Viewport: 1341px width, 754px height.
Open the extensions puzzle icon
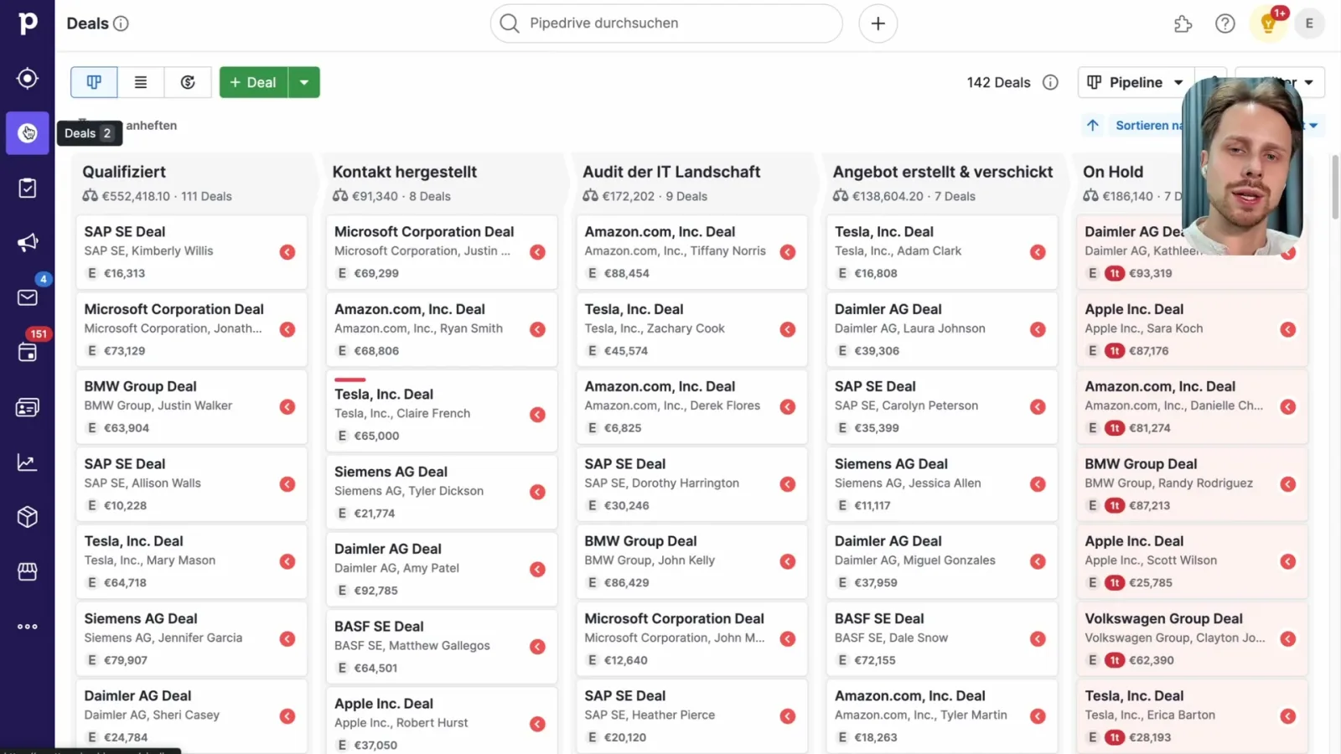tap(1183, 23)
